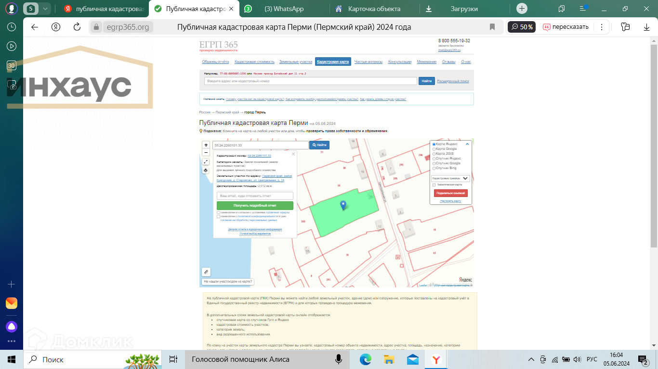
Task: Close the parcel info popup
Action: 293,154
